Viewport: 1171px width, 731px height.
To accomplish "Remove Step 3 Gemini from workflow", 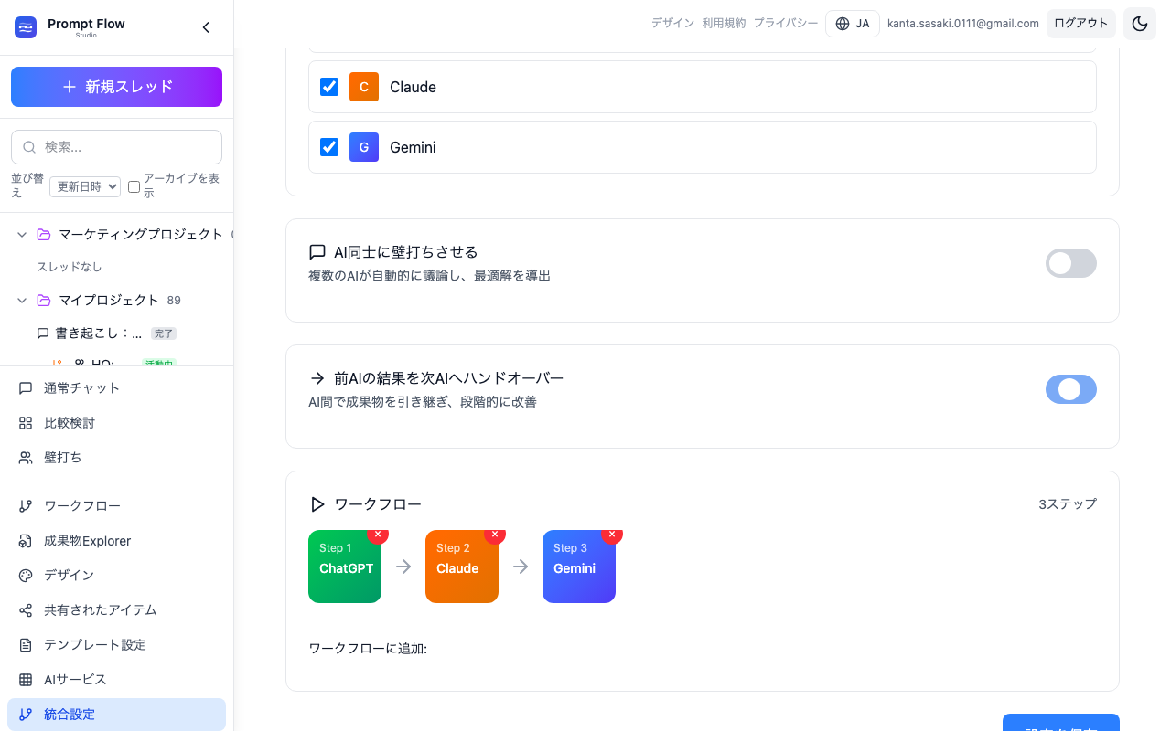I will pos(612,534).
